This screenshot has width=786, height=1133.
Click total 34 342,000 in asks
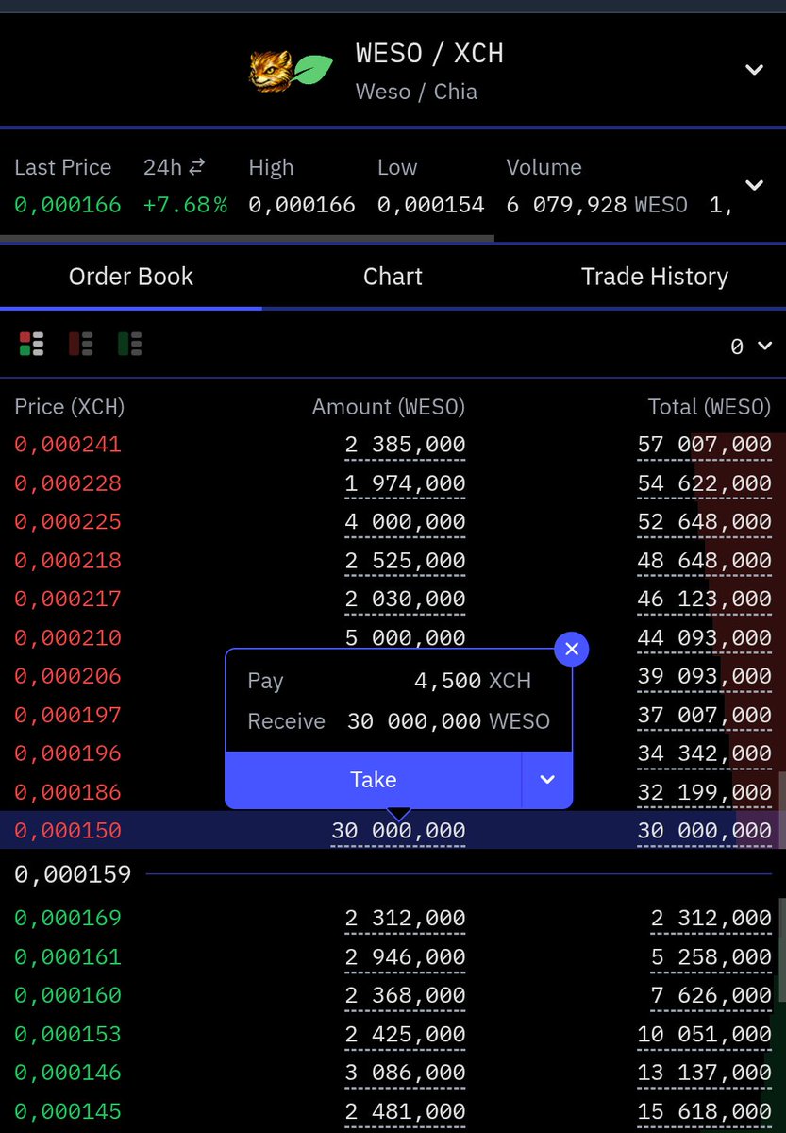pos(704,754)
